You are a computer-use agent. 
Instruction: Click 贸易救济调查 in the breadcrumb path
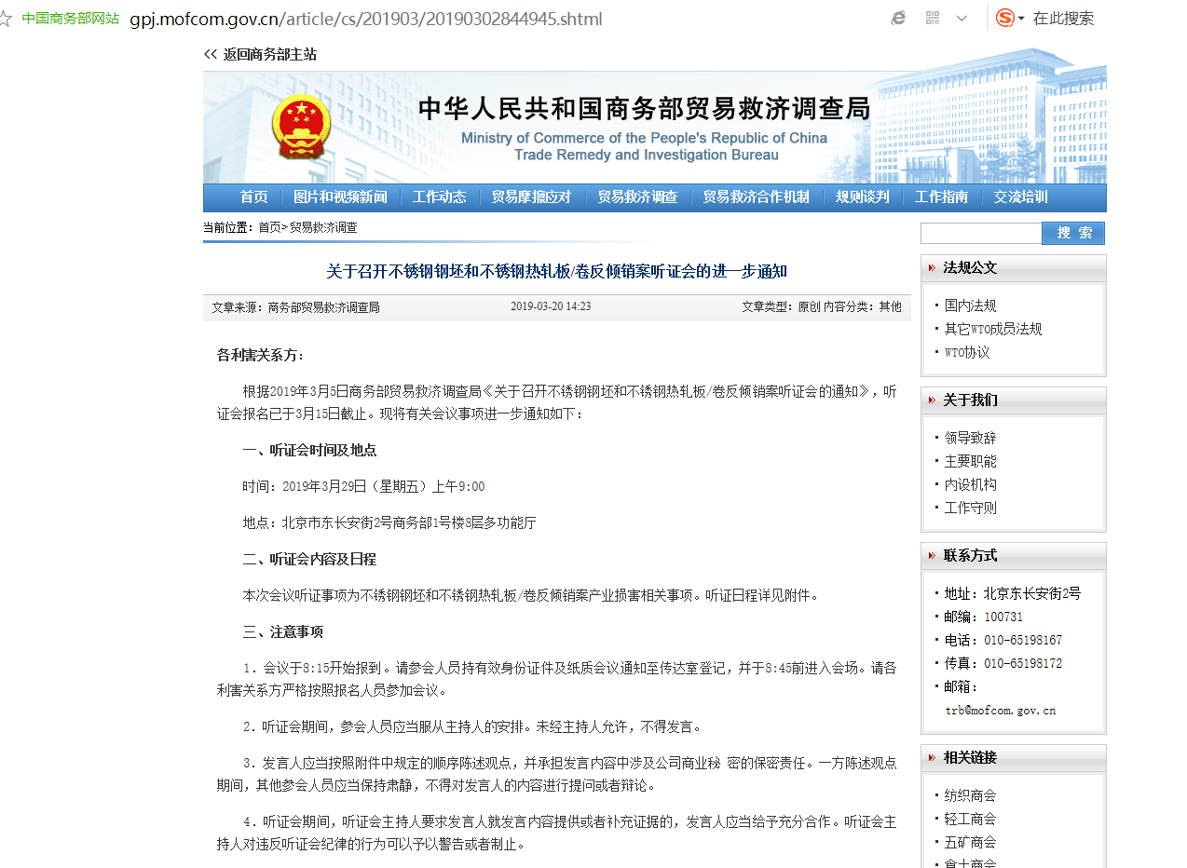coord(323,227)
